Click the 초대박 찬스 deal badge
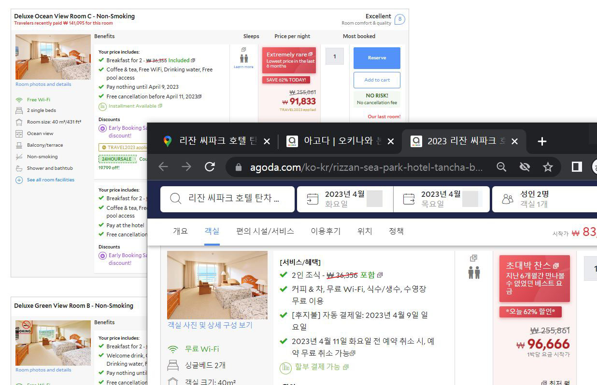Viewport: 597px width, 385px height. 535,279
